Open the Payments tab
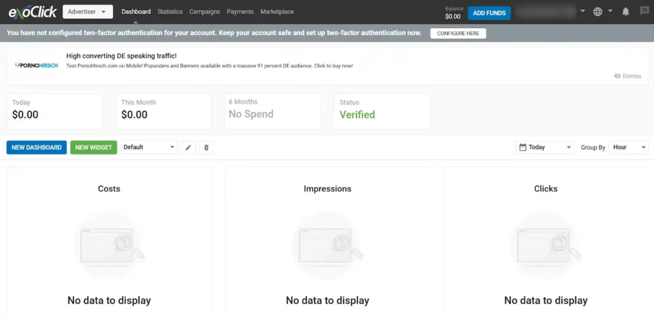This screenshot has width=654, height=314. [240, 11]
